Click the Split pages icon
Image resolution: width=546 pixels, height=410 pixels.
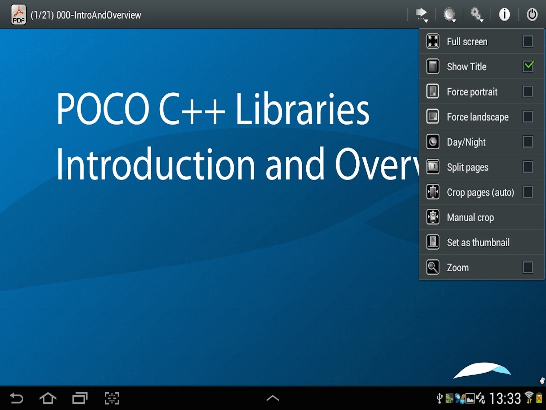(x=433, y=167)
